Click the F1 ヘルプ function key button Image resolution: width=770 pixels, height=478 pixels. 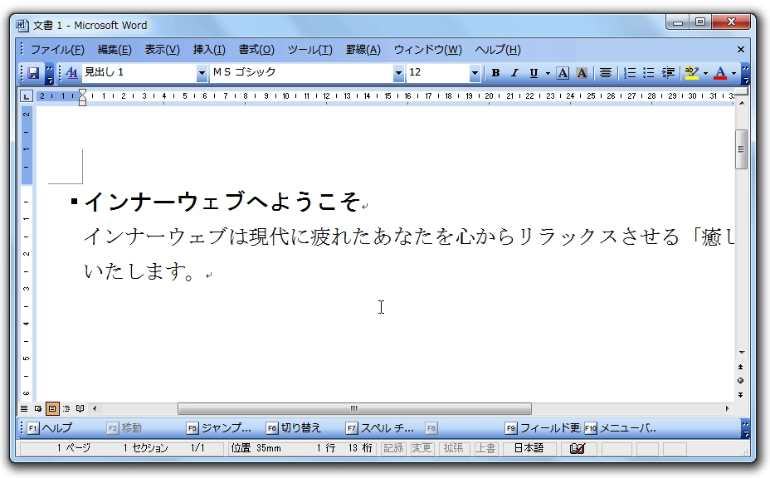point(50,428)
